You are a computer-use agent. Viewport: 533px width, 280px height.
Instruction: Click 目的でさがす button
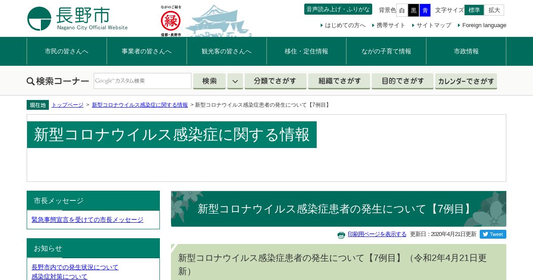[x=402, y=81]
